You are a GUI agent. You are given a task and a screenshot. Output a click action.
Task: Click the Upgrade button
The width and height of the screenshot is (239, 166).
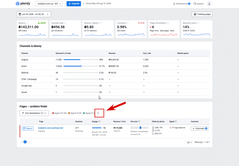point(74,4)
